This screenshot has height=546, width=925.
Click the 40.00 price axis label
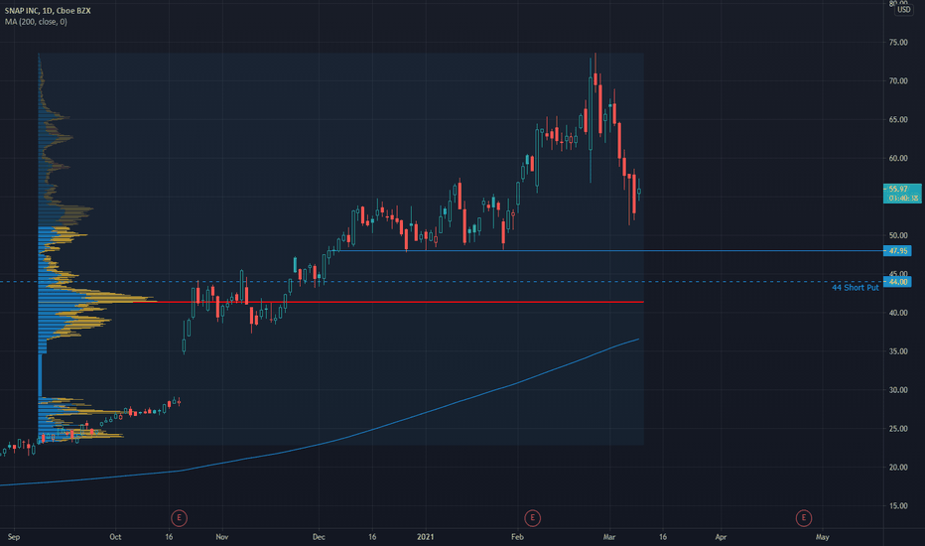tap(898, 313)
